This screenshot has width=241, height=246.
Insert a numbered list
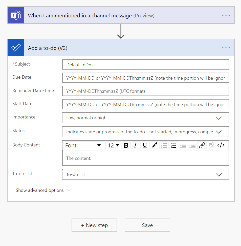point(173,145)
